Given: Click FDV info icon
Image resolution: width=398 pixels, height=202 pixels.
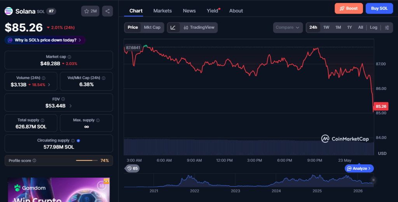Looking at the screenshot, I should click(x=63, y=99).
